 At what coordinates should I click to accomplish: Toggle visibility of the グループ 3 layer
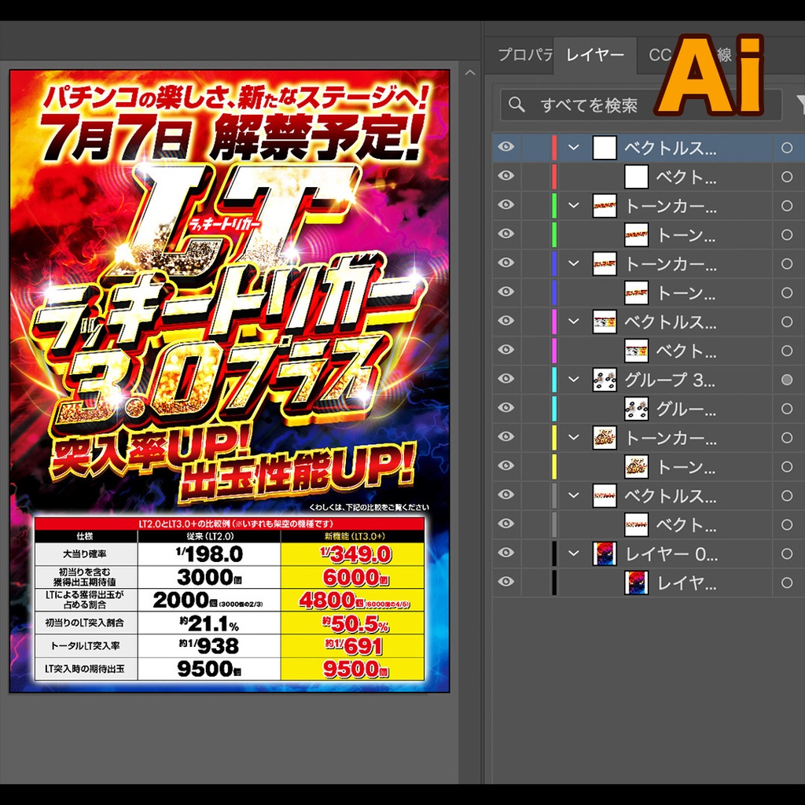(506, 380)
